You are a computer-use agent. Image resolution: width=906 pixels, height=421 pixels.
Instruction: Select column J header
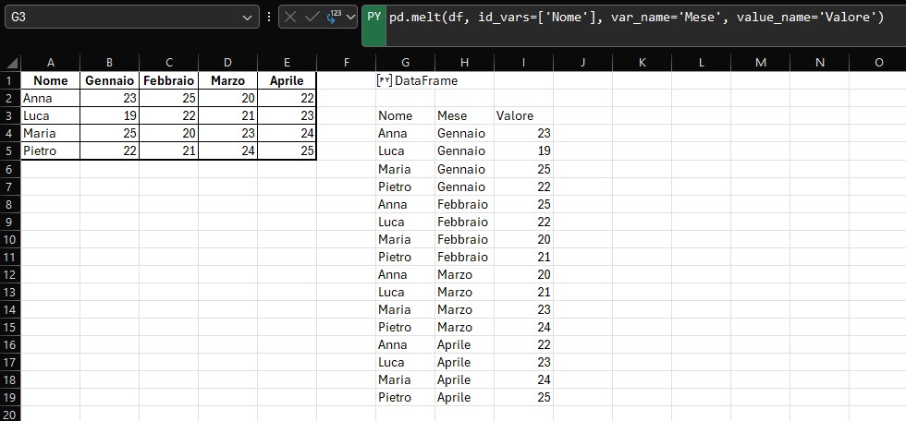click(x=583, y=63)
